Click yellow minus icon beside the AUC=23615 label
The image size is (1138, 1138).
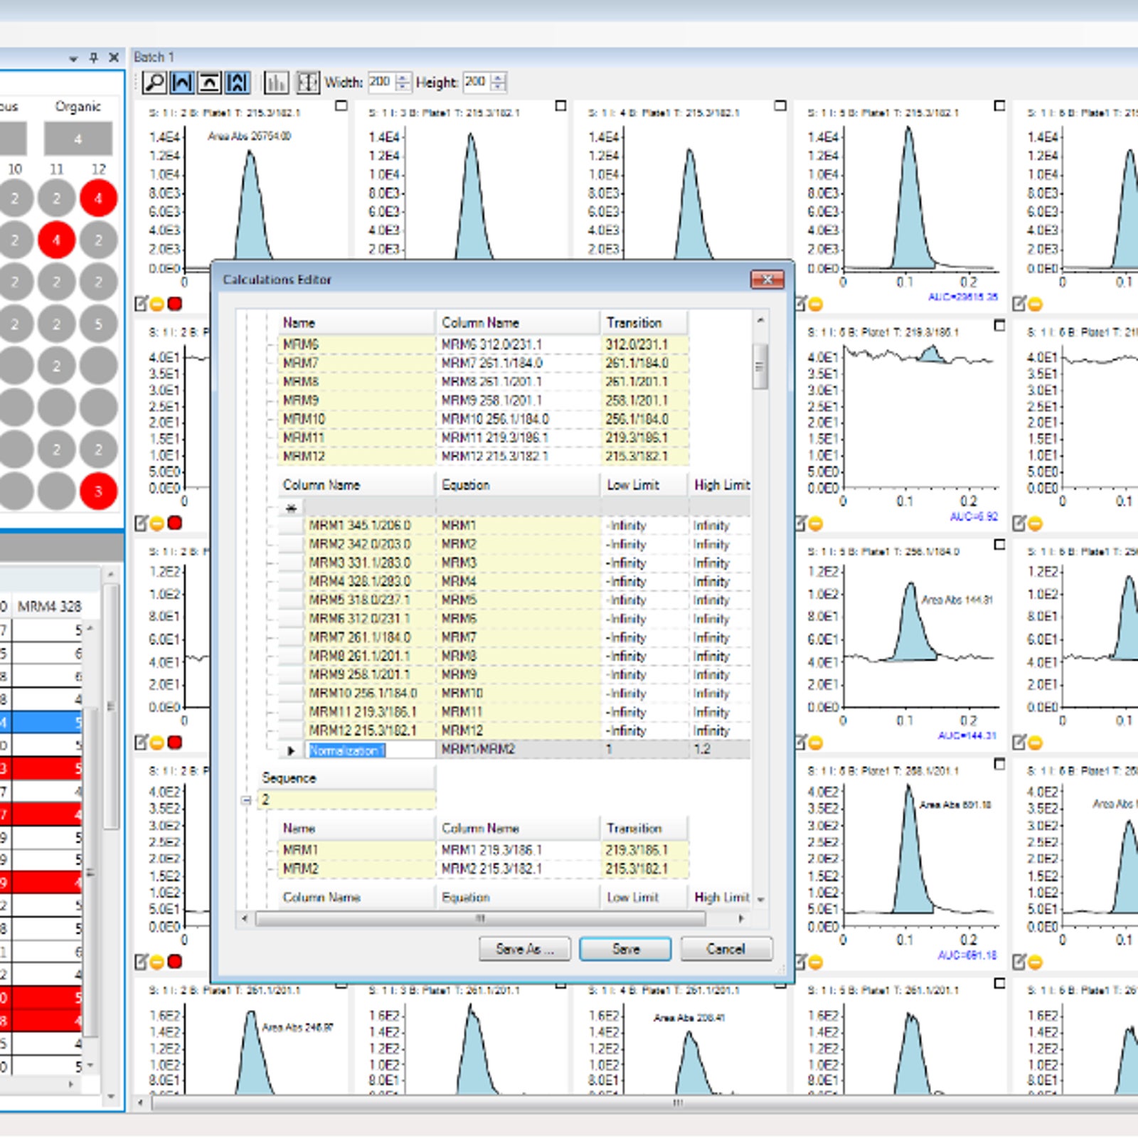click(x=816, y=304)
